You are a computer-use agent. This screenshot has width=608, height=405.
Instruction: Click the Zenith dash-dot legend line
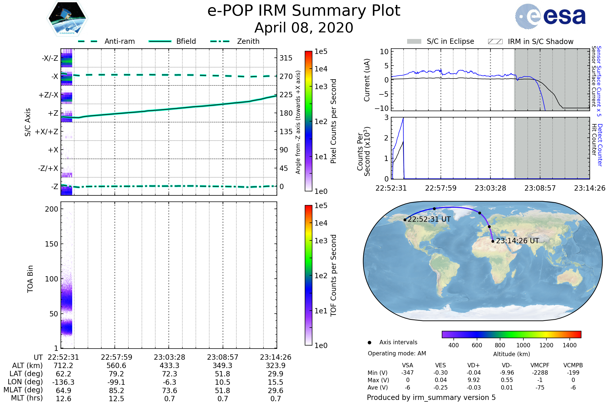coord(220,41)
